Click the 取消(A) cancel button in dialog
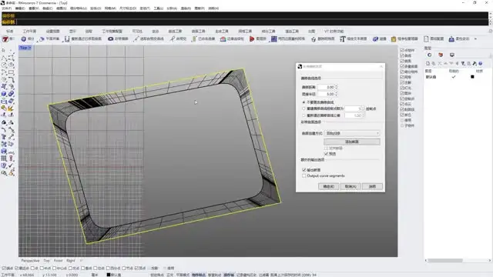Image resolution: width=493 pixels, height=277 pixels. pyautogui.click(x=350, y=186)
